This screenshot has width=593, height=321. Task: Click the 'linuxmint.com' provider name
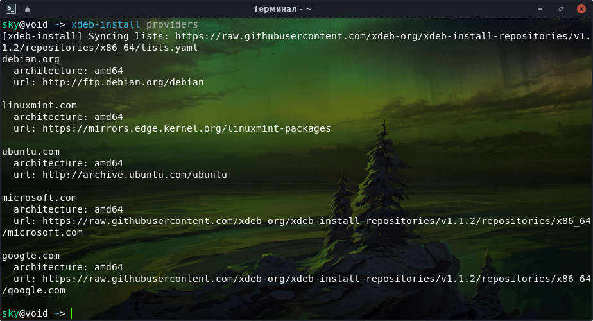pyautogui.click(x=39, y=106)
